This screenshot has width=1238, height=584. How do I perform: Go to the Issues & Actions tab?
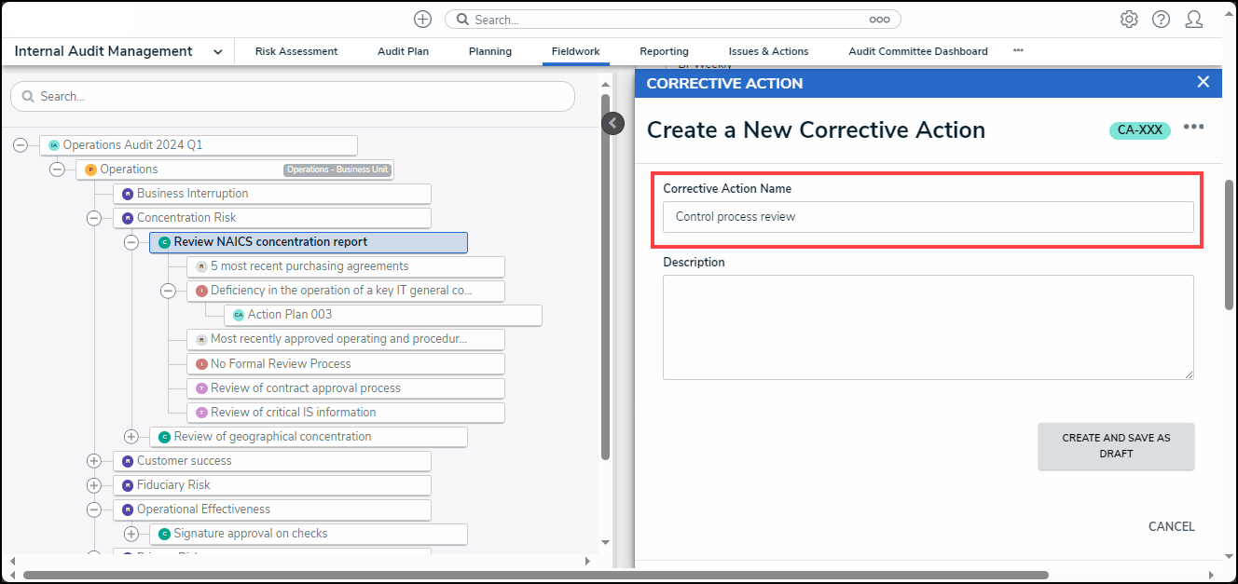coord(768,52)
